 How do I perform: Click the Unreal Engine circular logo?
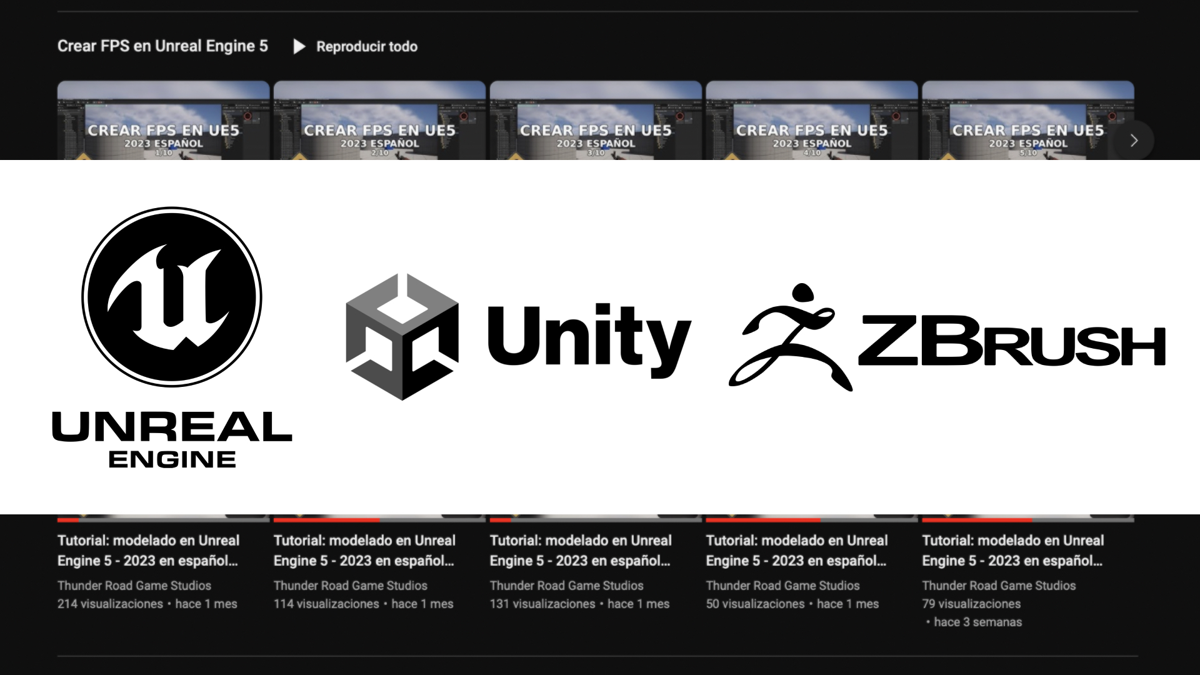(x=172, y=297)
